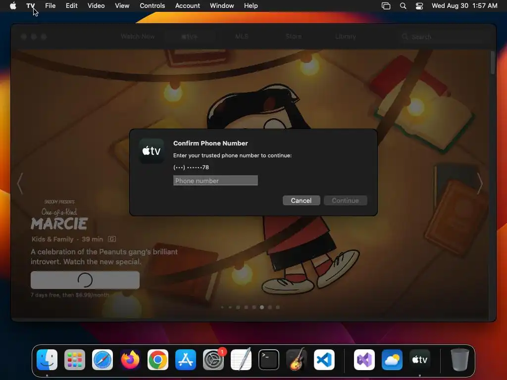Open Trash from the Dock

click(x=460, y=360)
